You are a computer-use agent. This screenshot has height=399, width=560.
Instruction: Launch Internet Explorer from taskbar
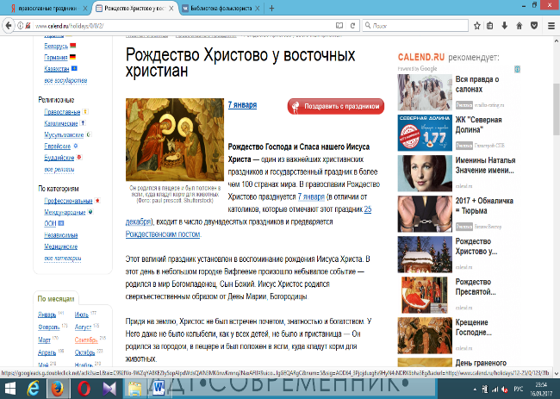click(33, 389)
